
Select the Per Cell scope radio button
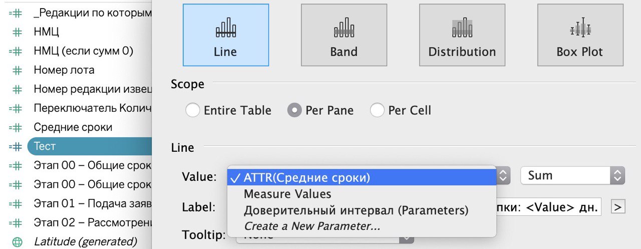pos(377,110)
